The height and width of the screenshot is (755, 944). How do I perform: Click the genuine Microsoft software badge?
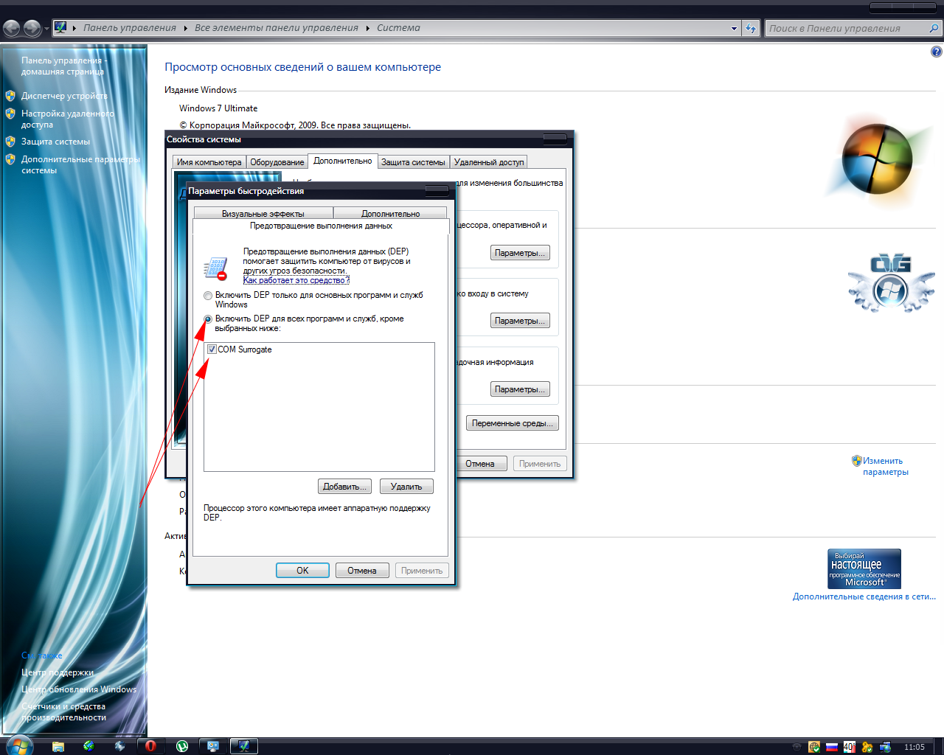[x=864, y=568]
